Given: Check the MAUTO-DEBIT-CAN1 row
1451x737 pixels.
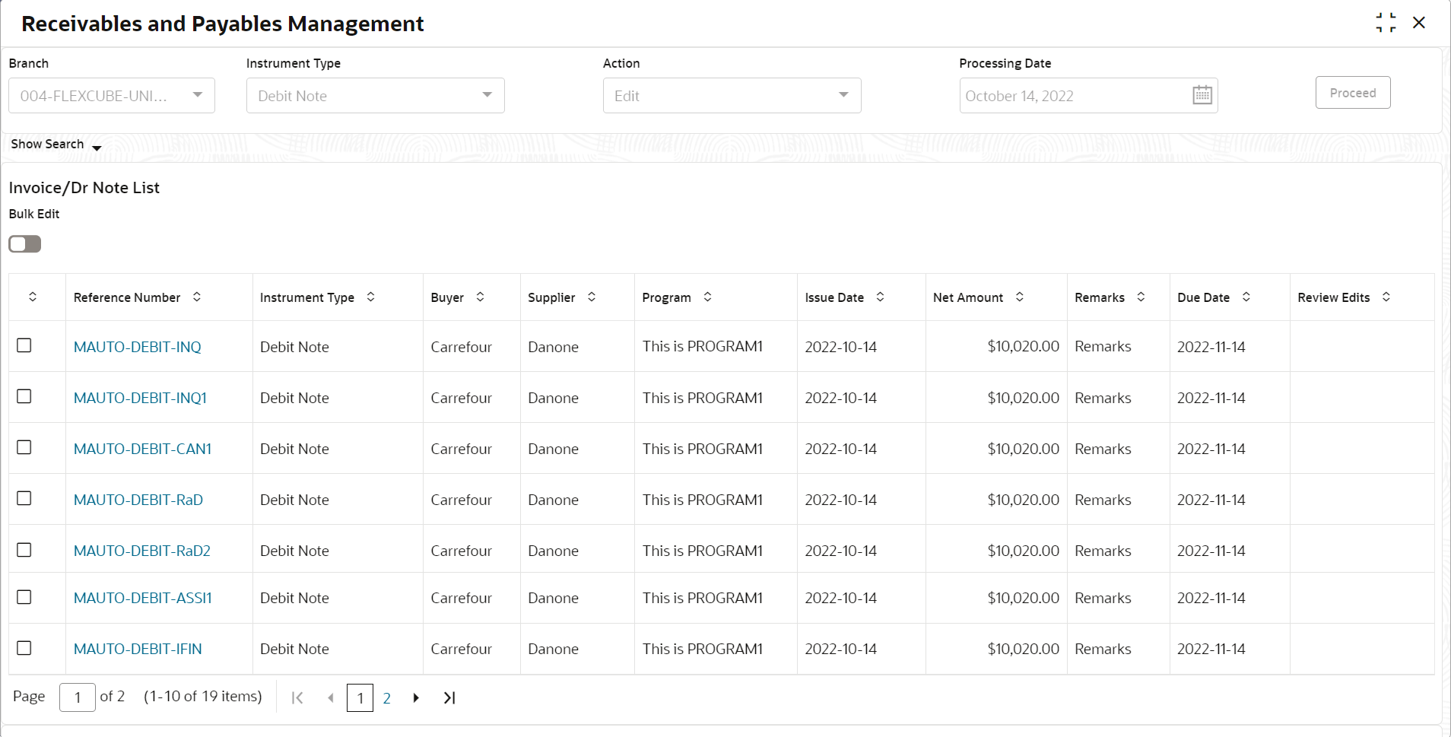Looking at the screenshot, I should click(x=24, y=447).
